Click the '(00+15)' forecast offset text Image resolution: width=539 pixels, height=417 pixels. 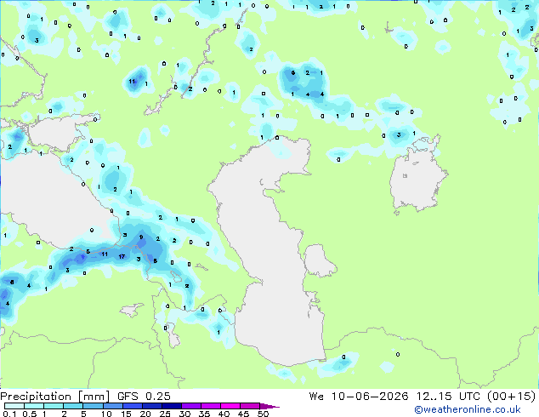pyautogui.click(x=512, y=397)
